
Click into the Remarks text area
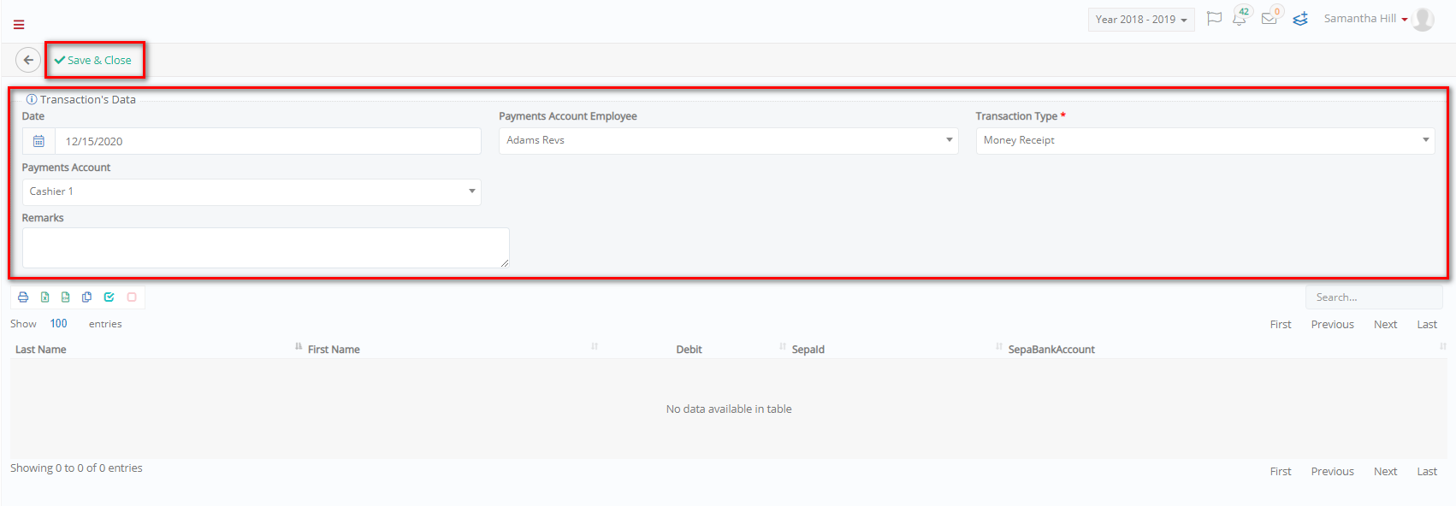pyautogui.click(x=266, y=248)
